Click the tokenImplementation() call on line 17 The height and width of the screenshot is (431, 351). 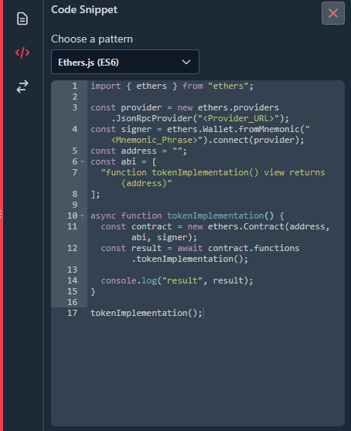(146, 313)
